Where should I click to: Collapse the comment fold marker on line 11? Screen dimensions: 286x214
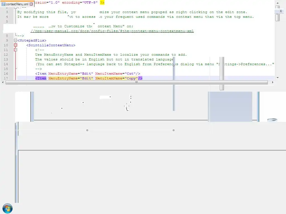click(16, 50)
